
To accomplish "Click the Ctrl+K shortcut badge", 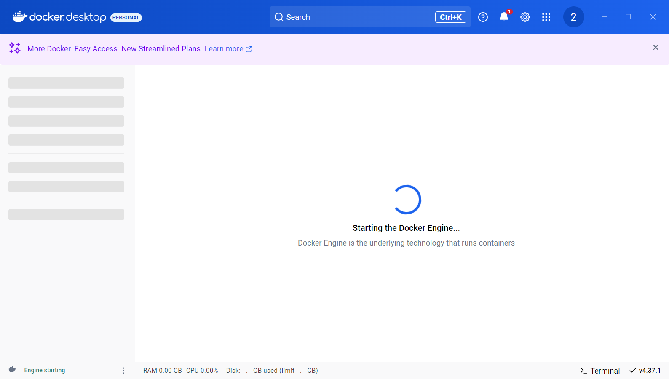I will click(x=450, y=17).
